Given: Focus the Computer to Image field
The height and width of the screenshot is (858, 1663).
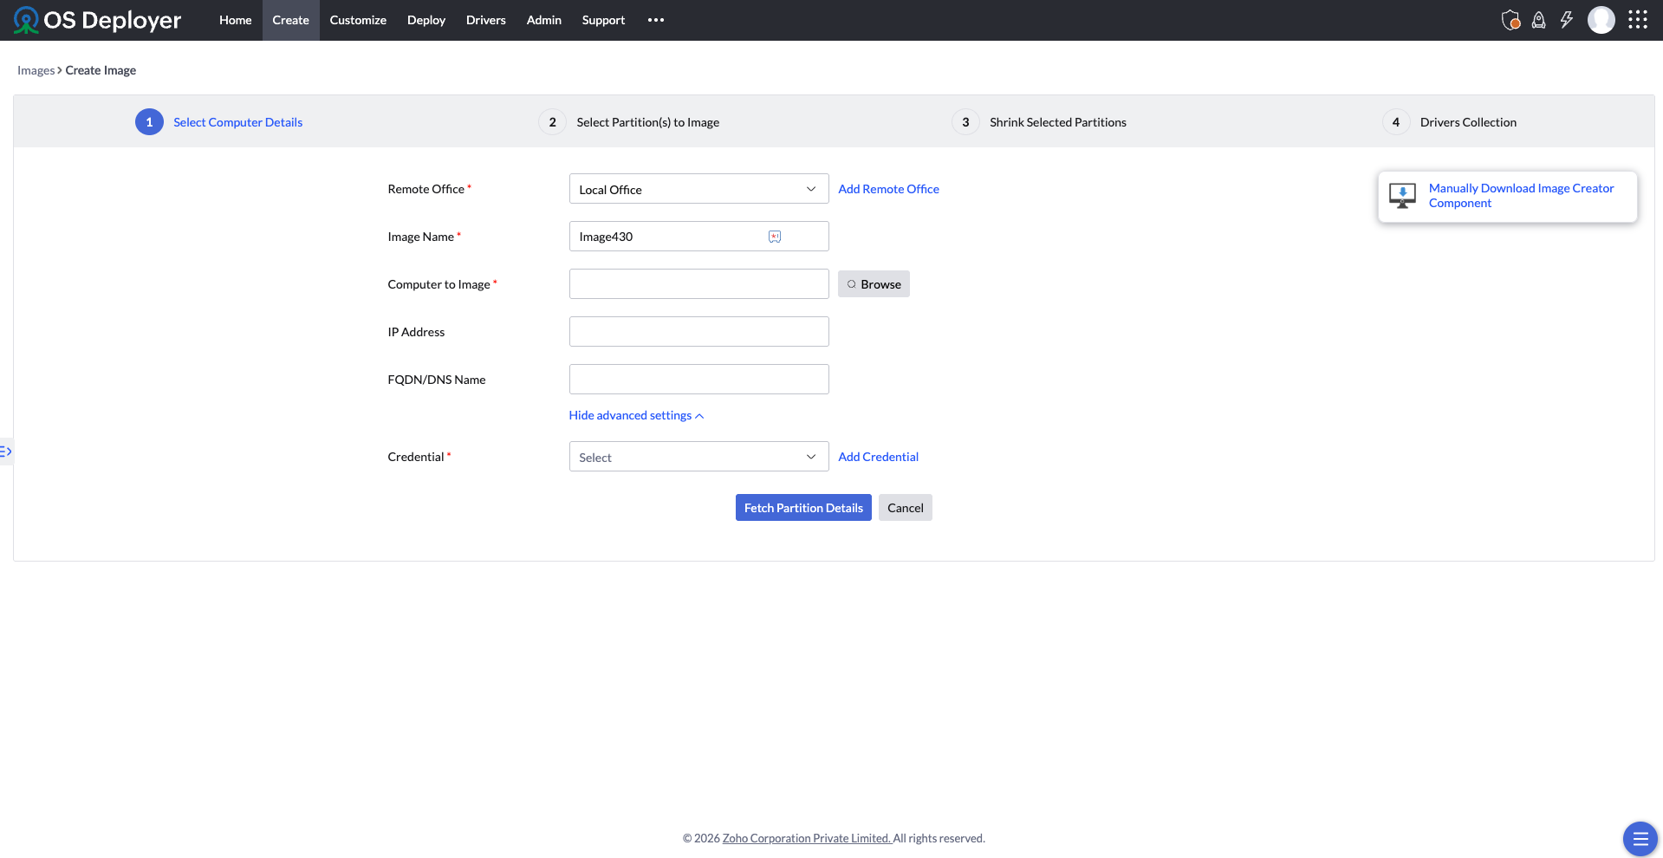Looking at the screenshot, I should [698, 284].
